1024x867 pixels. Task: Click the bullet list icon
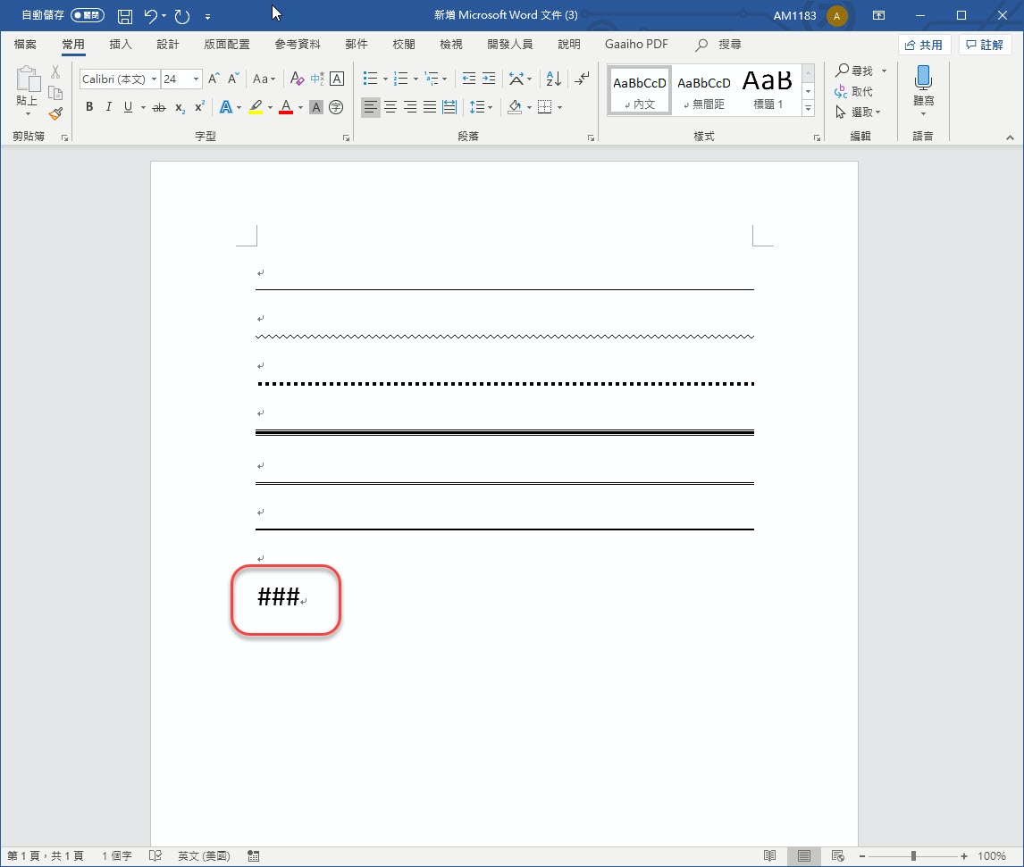coord(370,79)
